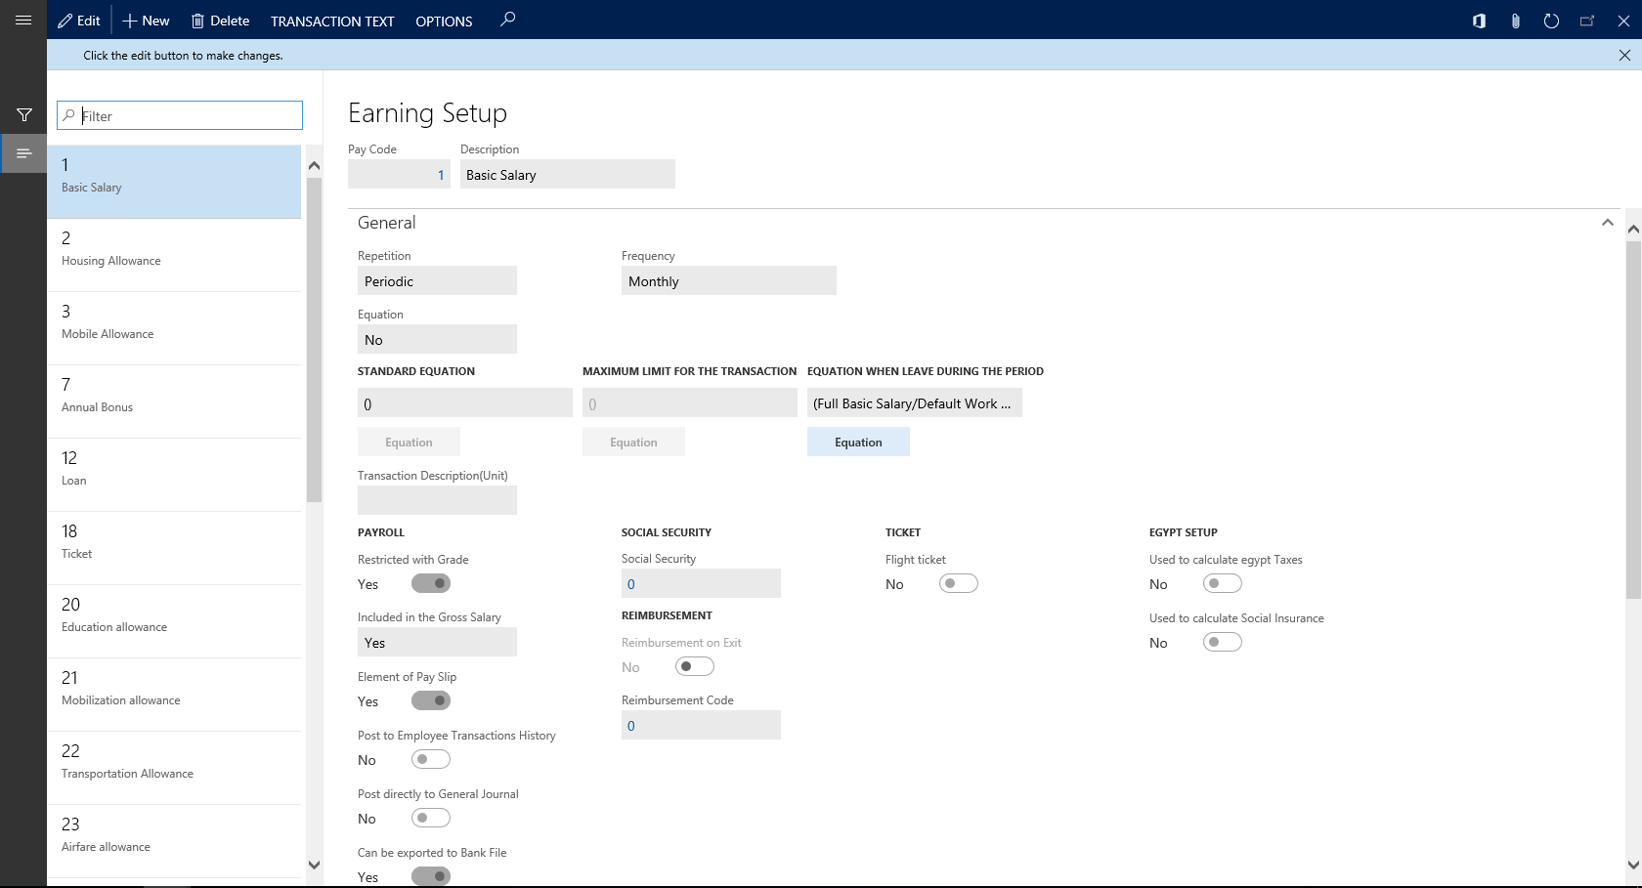1642x888 pixels.
Task: Click the Transaction Description(Unit) field
Action: coord(437,500)
